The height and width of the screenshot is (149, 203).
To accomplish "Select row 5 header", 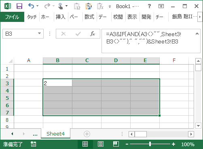I will coord(7,98).
